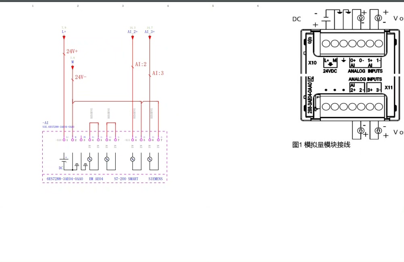Click X10 terminal 4 connection point (0+)
This screenshot has width=404, height=262.
click(90, 140)
